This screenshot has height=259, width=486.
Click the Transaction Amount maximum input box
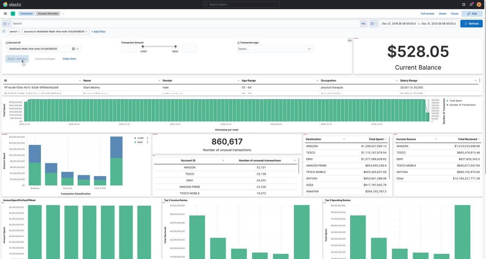189,49
